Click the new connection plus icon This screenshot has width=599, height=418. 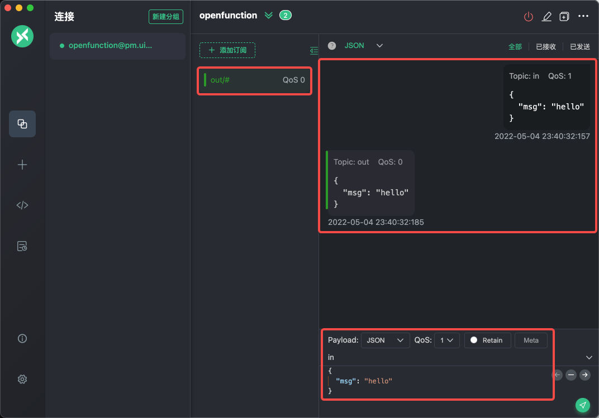tap(22, 164)
